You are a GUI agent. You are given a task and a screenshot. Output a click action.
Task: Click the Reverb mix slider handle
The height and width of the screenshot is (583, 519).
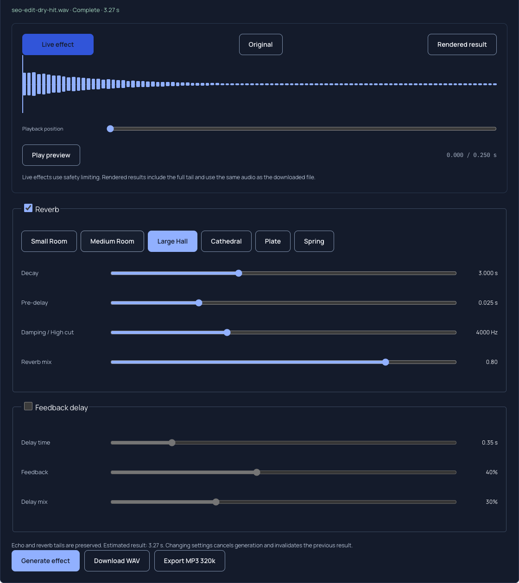(x=386, y=362)
